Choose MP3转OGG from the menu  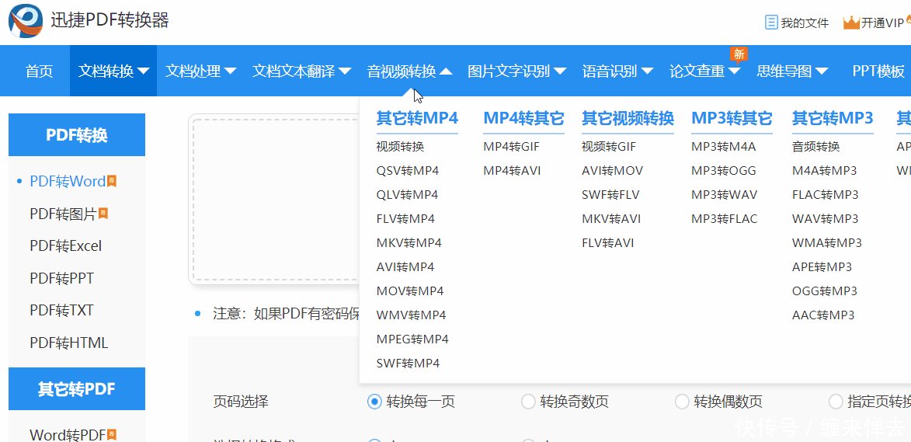[723, 171]
